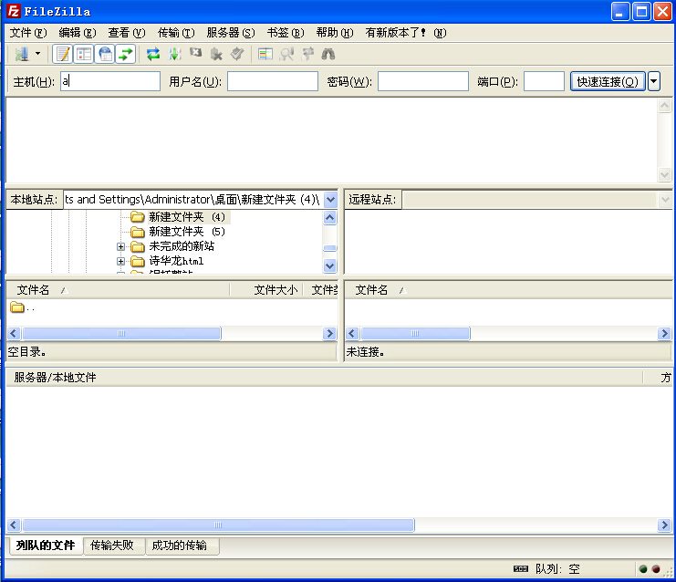Click local tree scroll down arrow

coord(330,265)
